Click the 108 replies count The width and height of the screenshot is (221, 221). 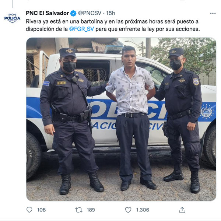pyautogui.click(x=41, y=210)
